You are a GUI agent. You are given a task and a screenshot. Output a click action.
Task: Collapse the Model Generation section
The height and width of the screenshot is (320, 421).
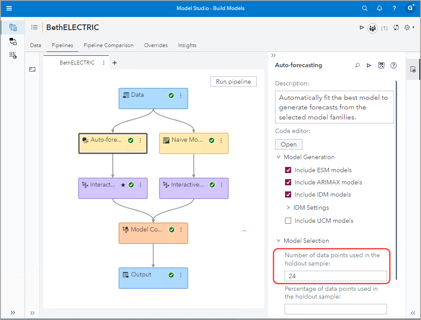point(278,157)
